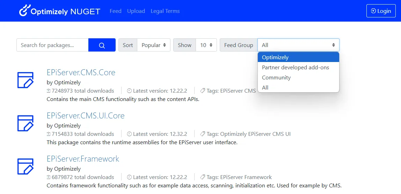Click '6879872 total downloads' text

(x=83, y=177)
